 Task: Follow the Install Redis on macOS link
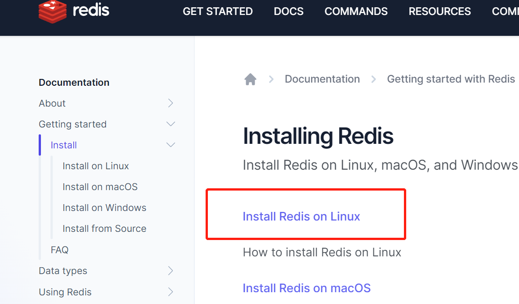[307, 288]
